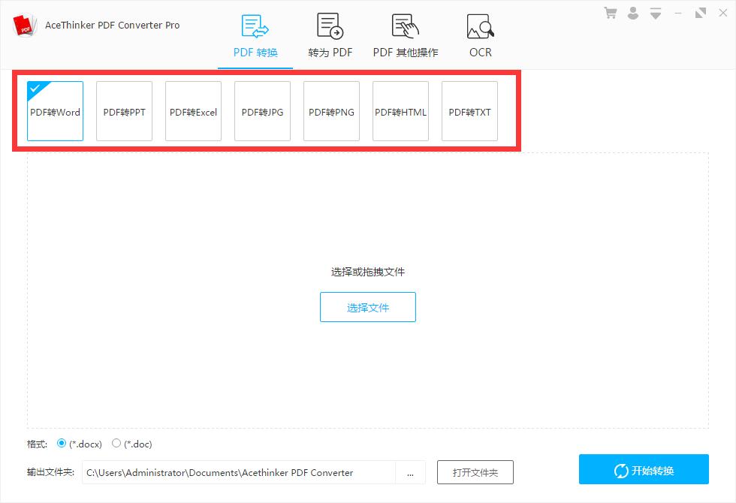
Task: Expand the title bar dropdown menu arrow
Action: pyautogui.click(x=655, y=14)
